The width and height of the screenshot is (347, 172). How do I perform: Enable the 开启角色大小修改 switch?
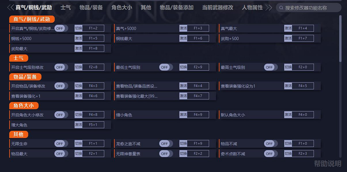pos(60,114)
